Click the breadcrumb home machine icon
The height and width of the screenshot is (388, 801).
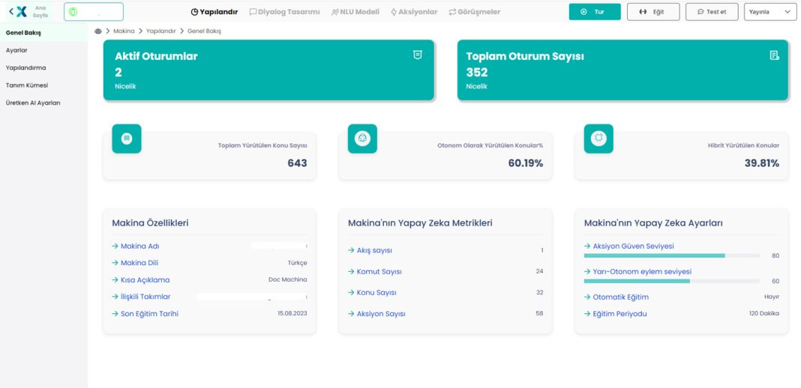[x=98, y=31]
